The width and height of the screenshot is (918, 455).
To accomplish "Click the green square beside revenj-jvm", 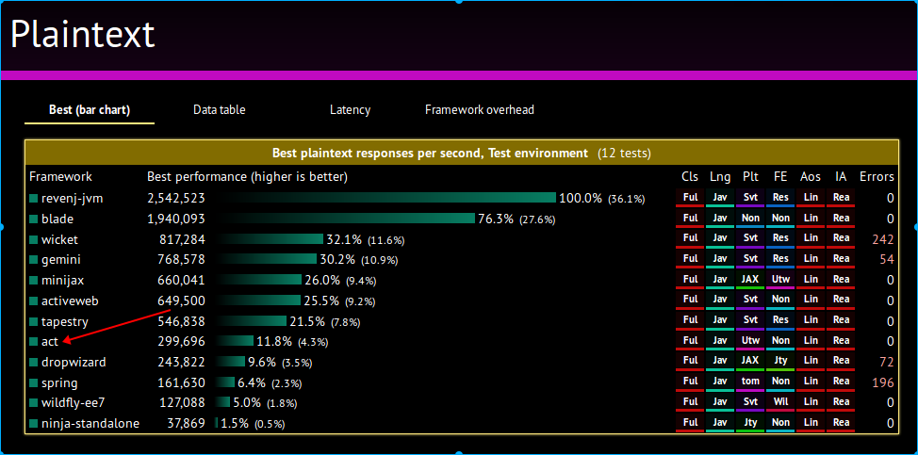I will (33, 199).
